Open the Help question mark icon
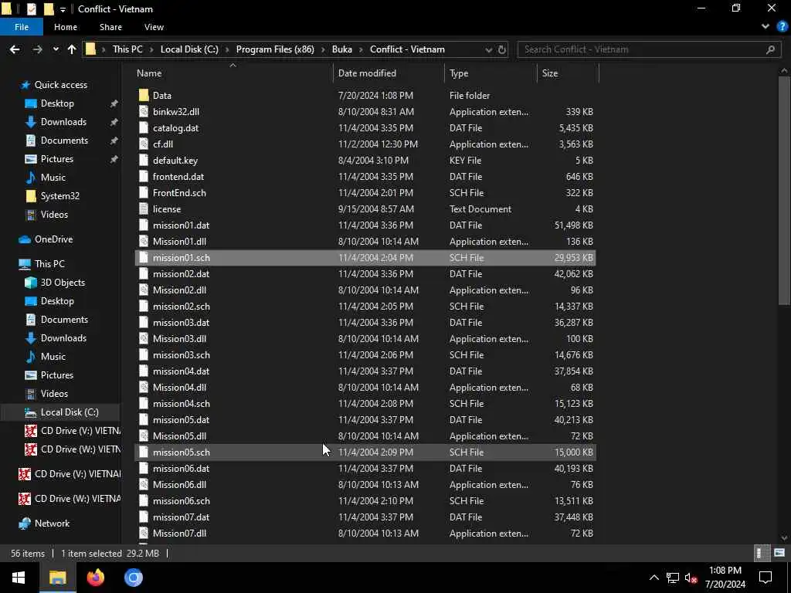Image resolution: width=791 pixels, height=593 pixels. (x=782, y=27)
